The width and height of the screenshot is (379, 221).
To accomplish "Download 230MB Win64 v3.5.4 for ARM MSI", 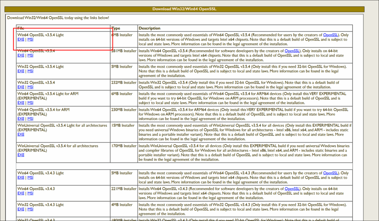I will [x=30, y=119].
